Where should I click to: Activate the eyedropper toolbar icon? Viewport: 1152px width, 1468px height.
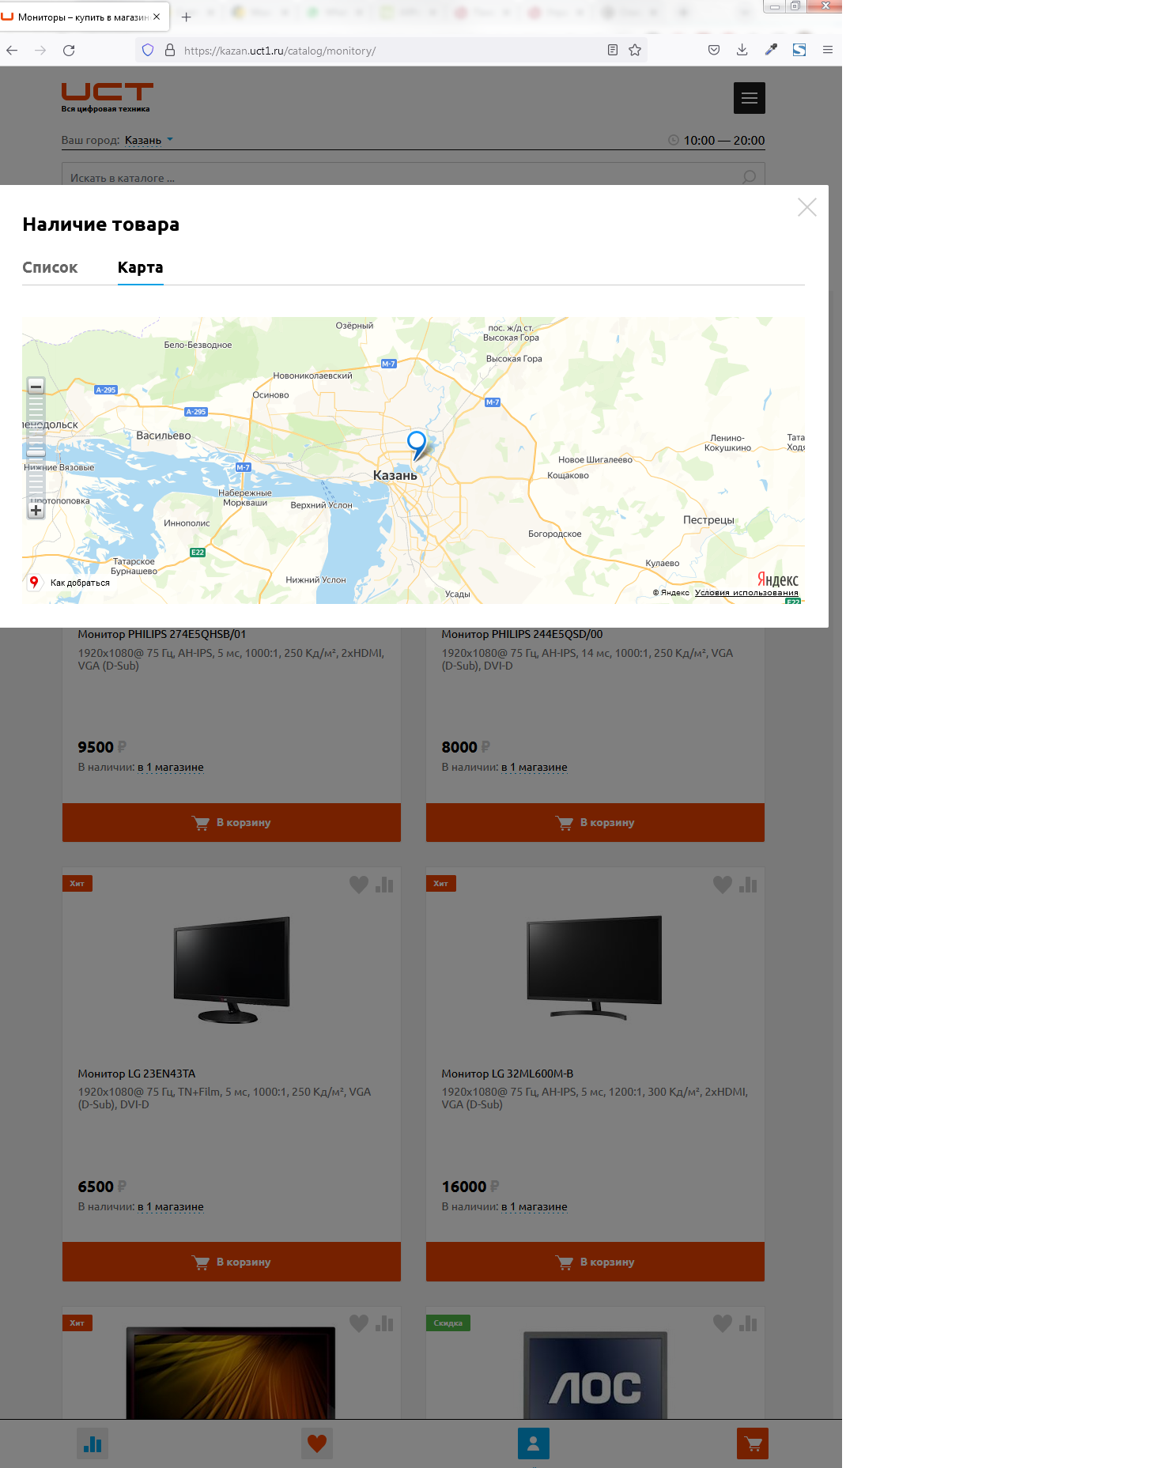[771, 50]
